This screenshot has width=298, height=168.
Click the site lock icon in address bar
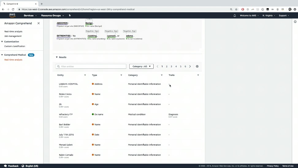tap(19, 9)
